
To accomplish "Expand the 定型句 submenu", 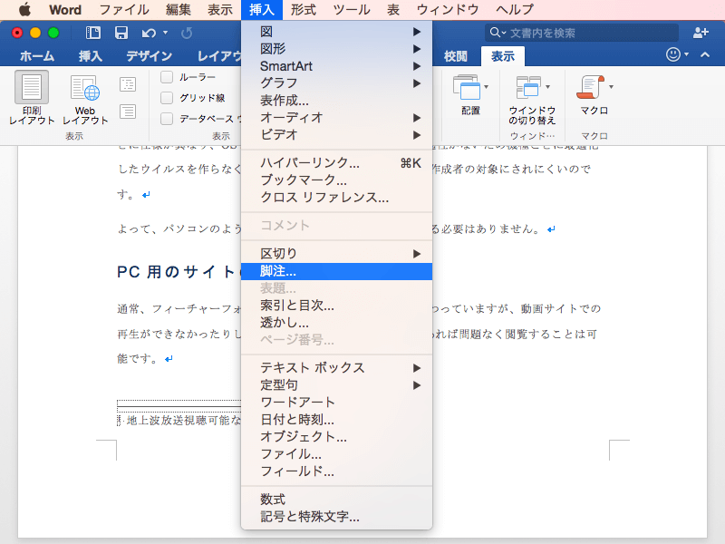I will (x=336, y=384).
